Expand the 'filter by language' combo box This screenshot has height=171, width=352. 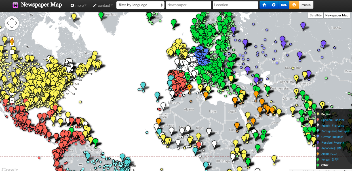(140, 5)
